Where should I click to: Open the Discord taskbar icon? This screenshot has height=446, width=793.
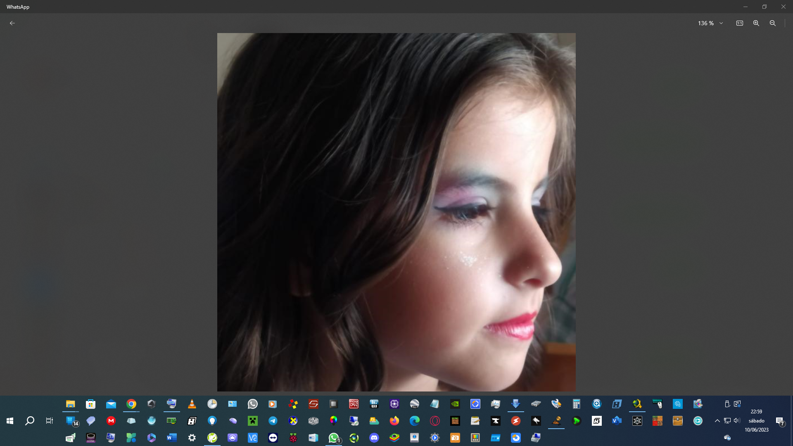point(374,438)
